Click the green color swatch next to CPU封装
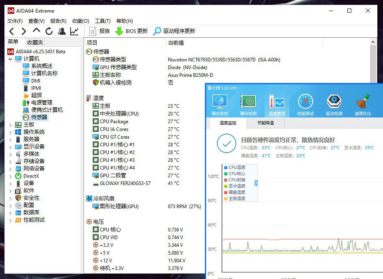 226,174
